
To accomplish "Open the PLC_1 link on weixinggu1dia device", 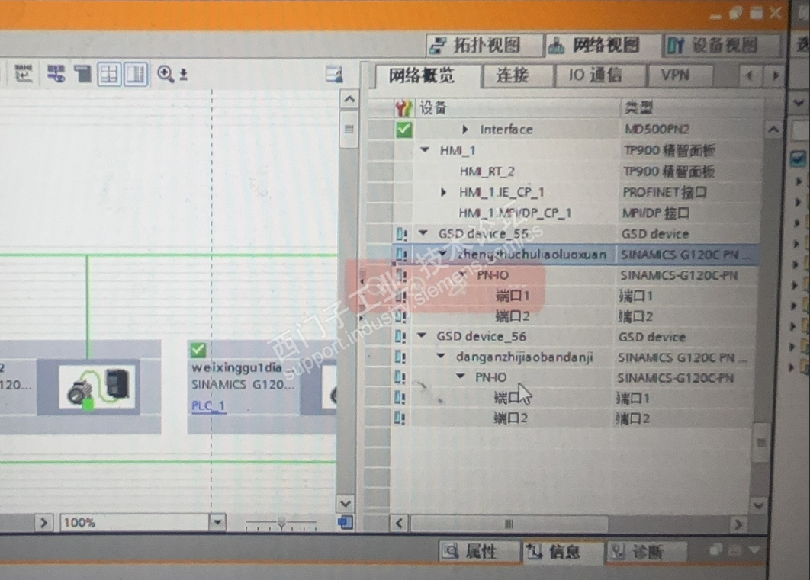I will click(x=207, y=406).
